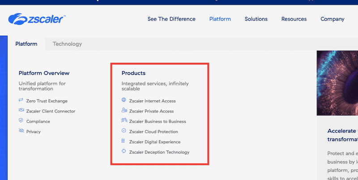Image resolution: width=358 pixels, height=180 pixels.
Task: Open the Company navigation menu
Action: 332,19
